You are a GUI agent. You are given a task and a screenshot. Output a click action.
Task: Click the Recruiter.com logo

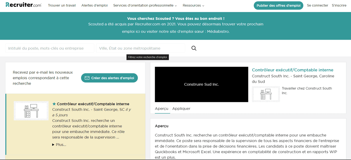click(x=23, y=5)
